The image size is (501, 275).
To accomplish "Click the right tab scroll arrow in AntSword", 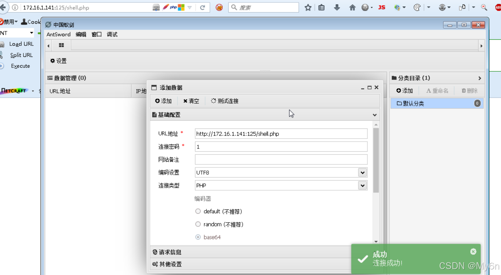I will (x=481, y=45).
